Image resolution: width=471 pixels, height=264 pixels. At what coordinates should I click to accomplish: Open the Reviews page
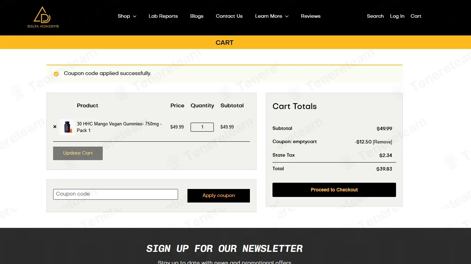pos(311,16)
